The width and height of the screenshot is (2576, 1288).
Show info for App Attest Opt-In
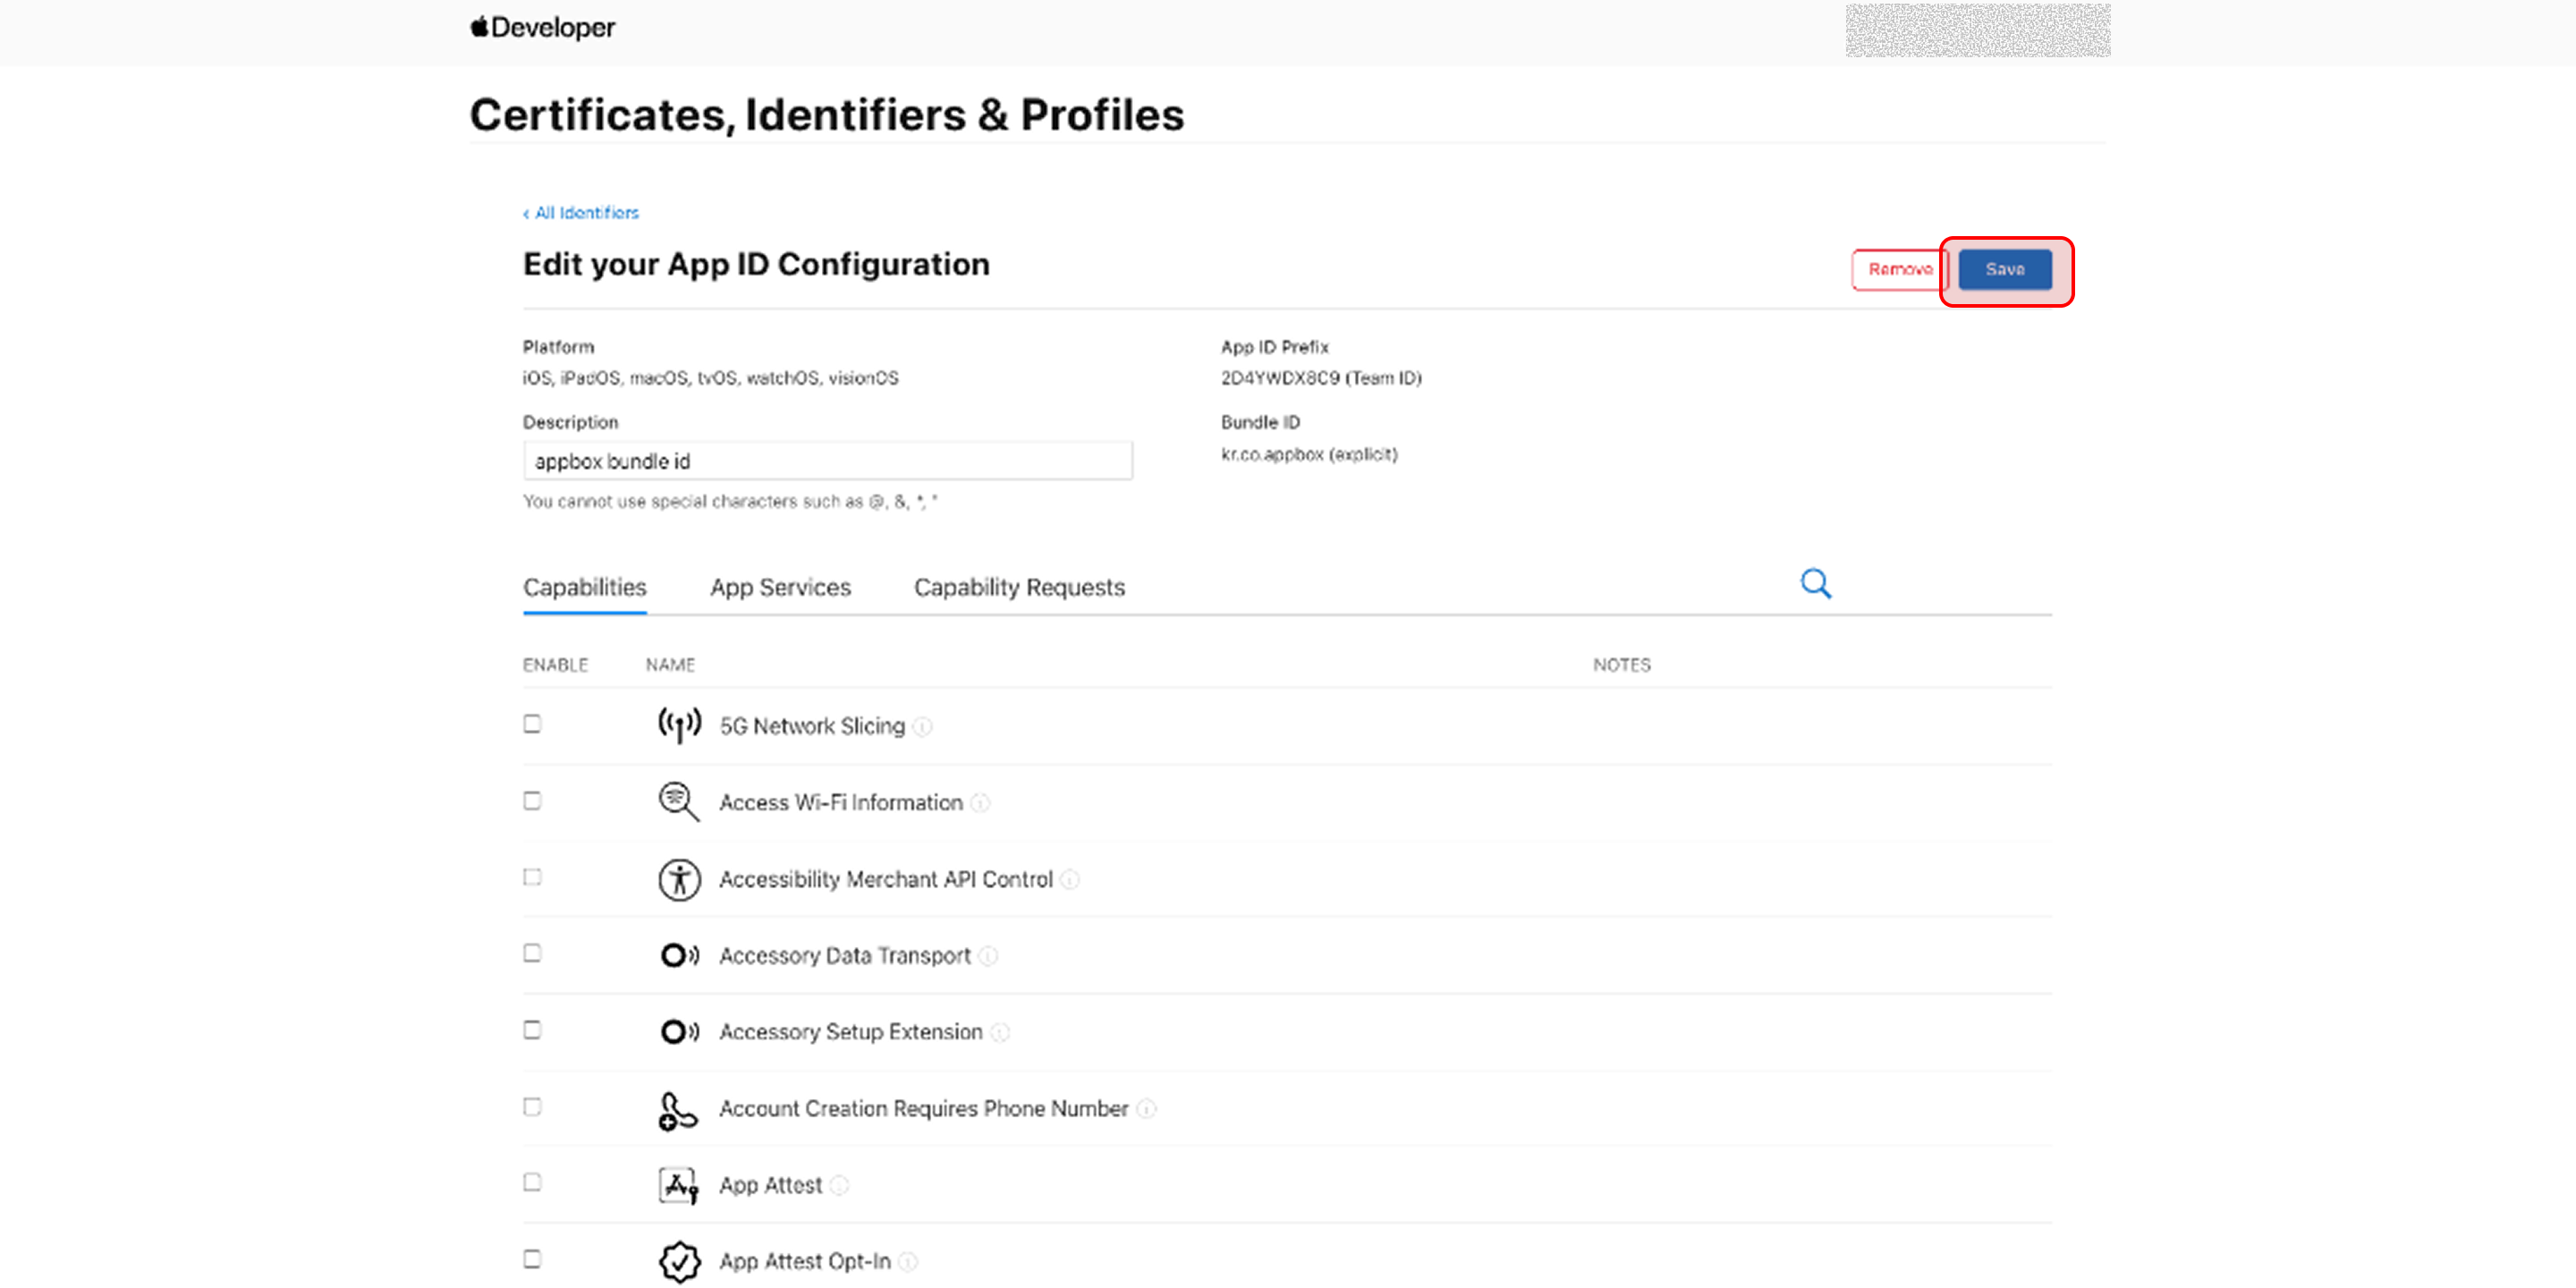pos(908,1262)
